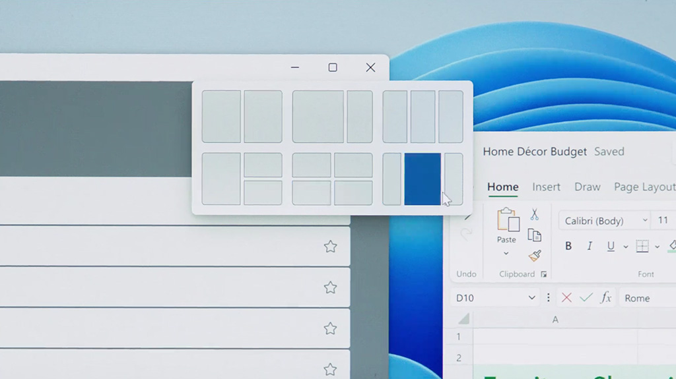
Task: Choose the bottom-left quadrant of the four-grid layout
Action: tap(312, 193)
